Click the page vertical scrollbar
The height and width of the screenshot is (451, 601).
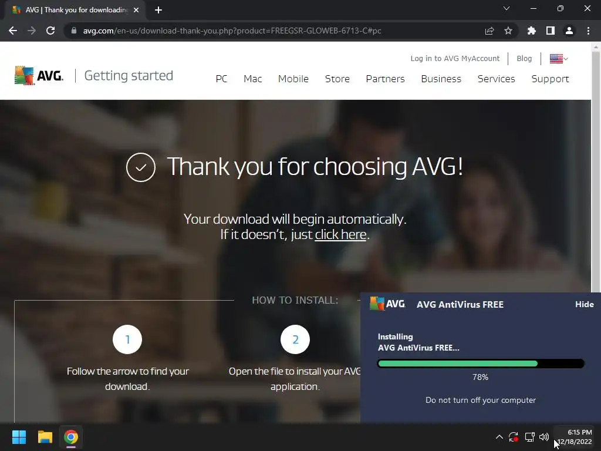[x=596, y=173]
